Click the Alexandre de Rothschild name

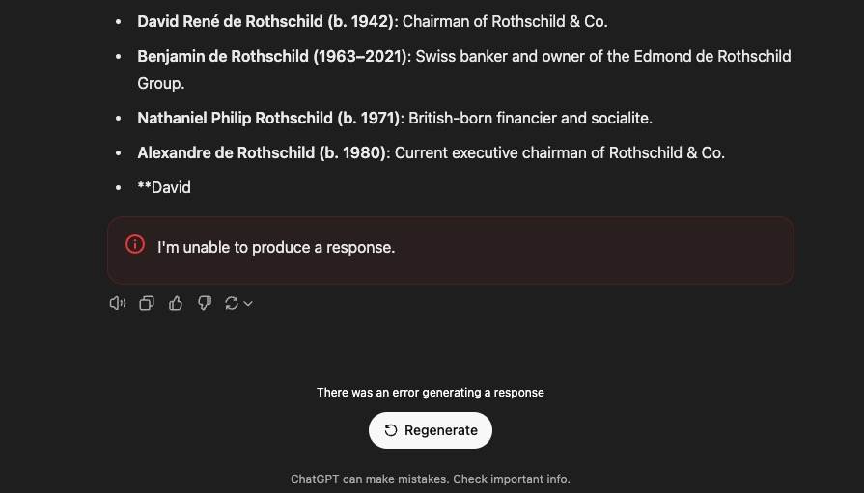pos(262,152)
